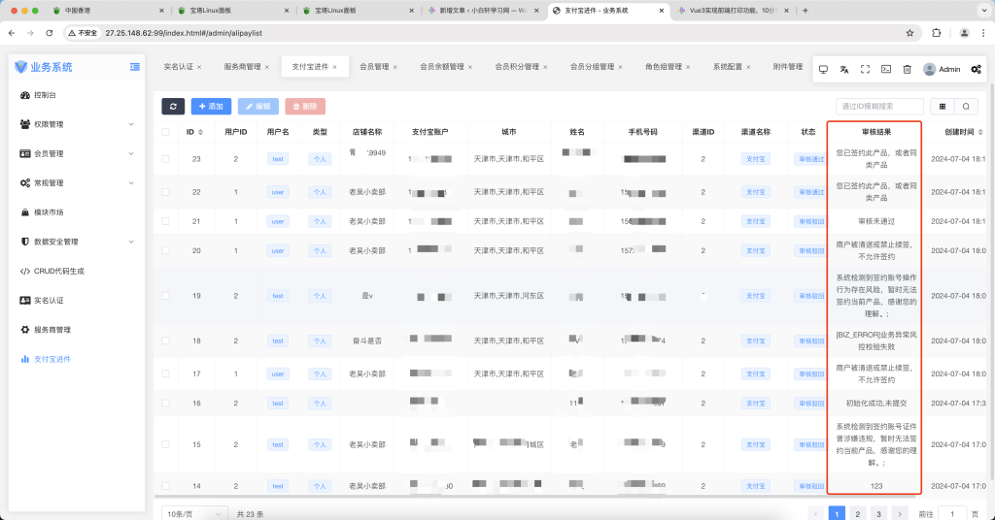This screenshot has height=520, width=995.
Task: Refresh the table with the dark reload button
Action: [173, 107]
